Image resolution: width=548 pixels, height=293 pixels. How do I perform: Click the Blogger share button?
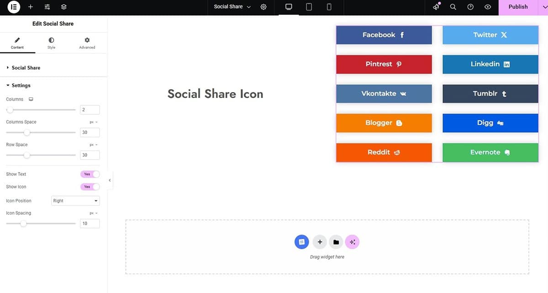pos(384,123)
